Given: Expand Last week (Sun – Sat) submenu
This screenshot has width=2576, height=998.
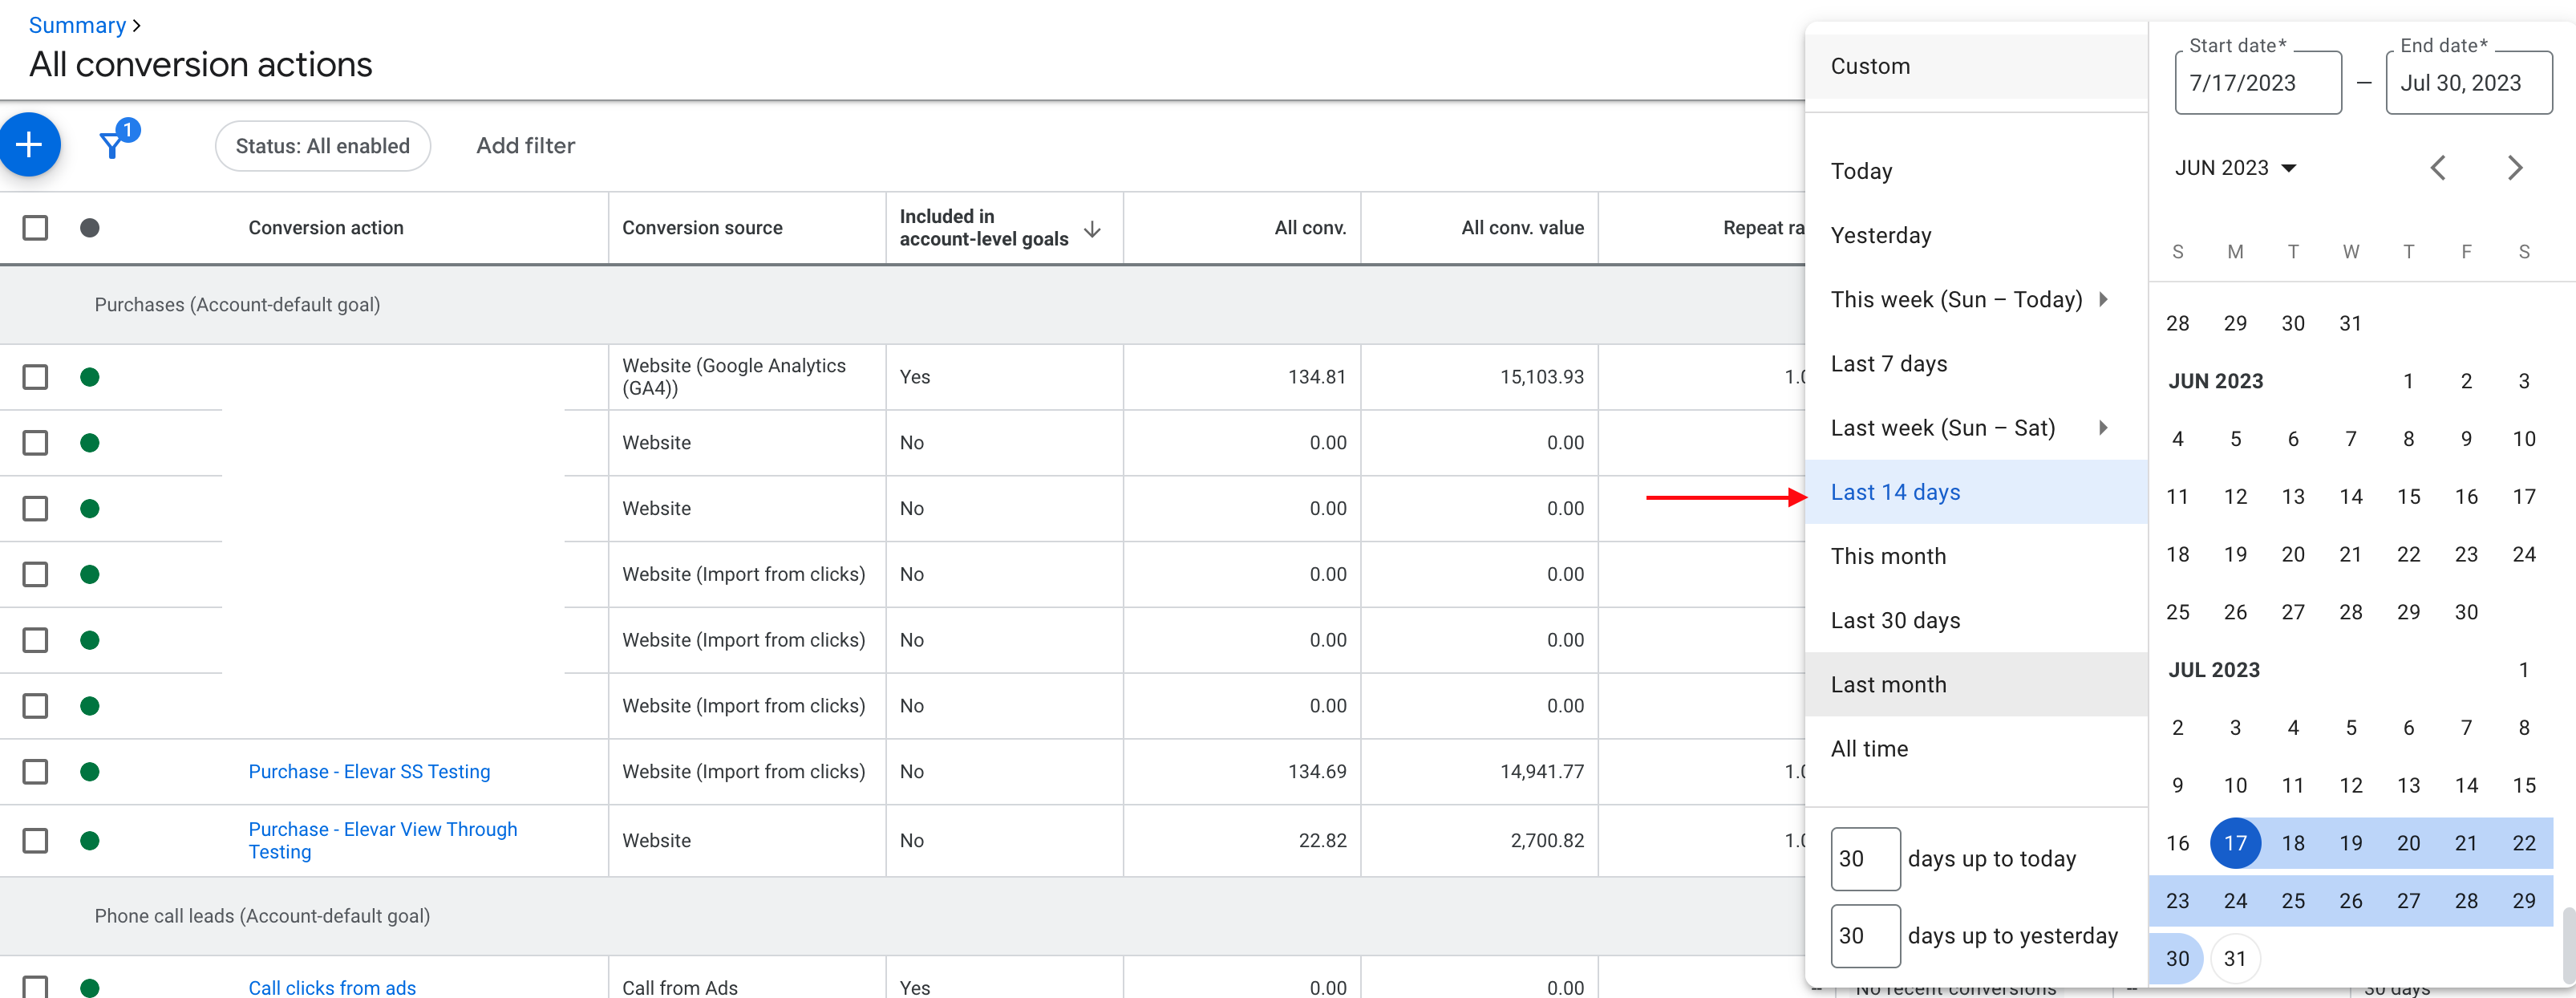Looking at the screenshot, I should 2103,428.
